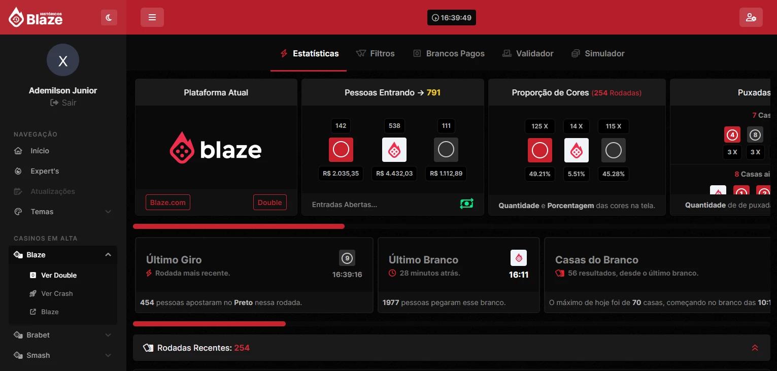Click the user avatar with X
777x371 pixels.
[x=63, y=60]
